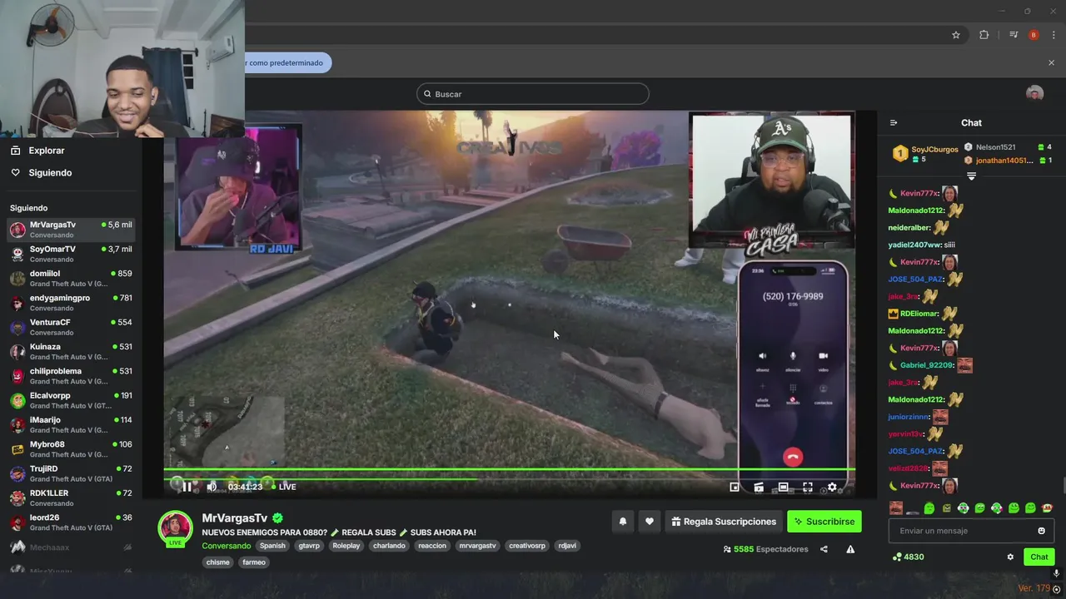Viewport: 1066px width, 599px height.
Task: Send message with green Chat button
Action: click(1039, 557)
